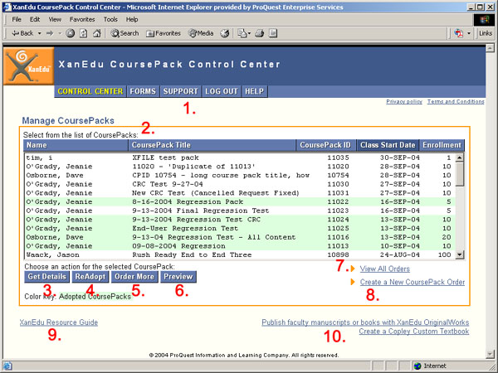Click the Stop loading icon
Viewport: 498px width, 373px height.
click(70, 33)
